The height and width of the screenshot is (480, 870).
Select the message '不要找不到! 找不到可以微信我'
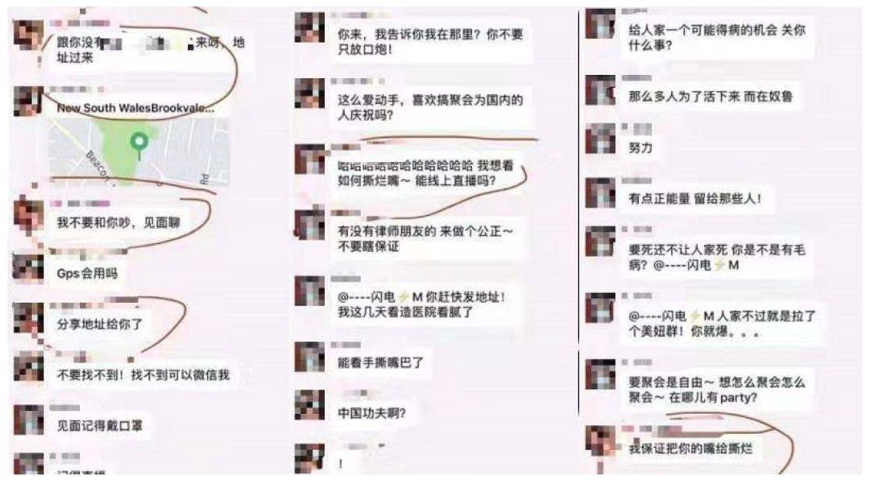(x=143, y=375)
